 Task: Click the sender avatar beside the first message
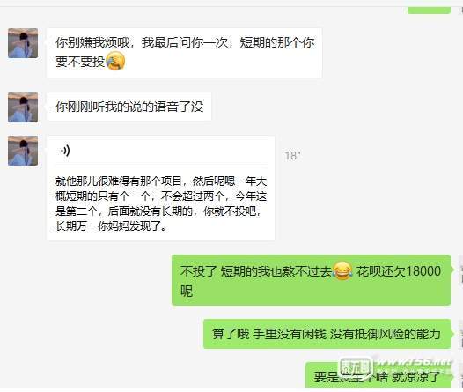click(23, 43)
